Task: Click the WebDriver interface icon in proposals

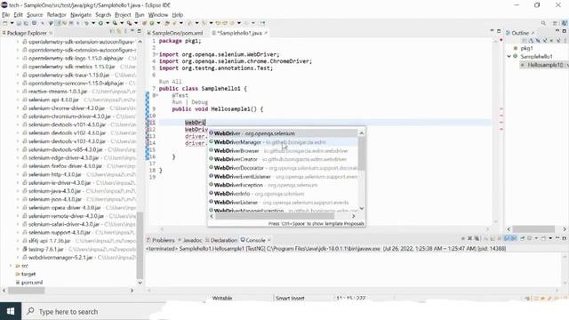Action: pos(212,133)
